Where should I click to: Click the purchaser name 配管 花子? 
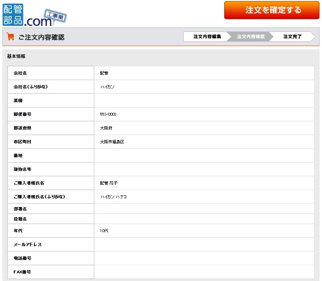109,183
